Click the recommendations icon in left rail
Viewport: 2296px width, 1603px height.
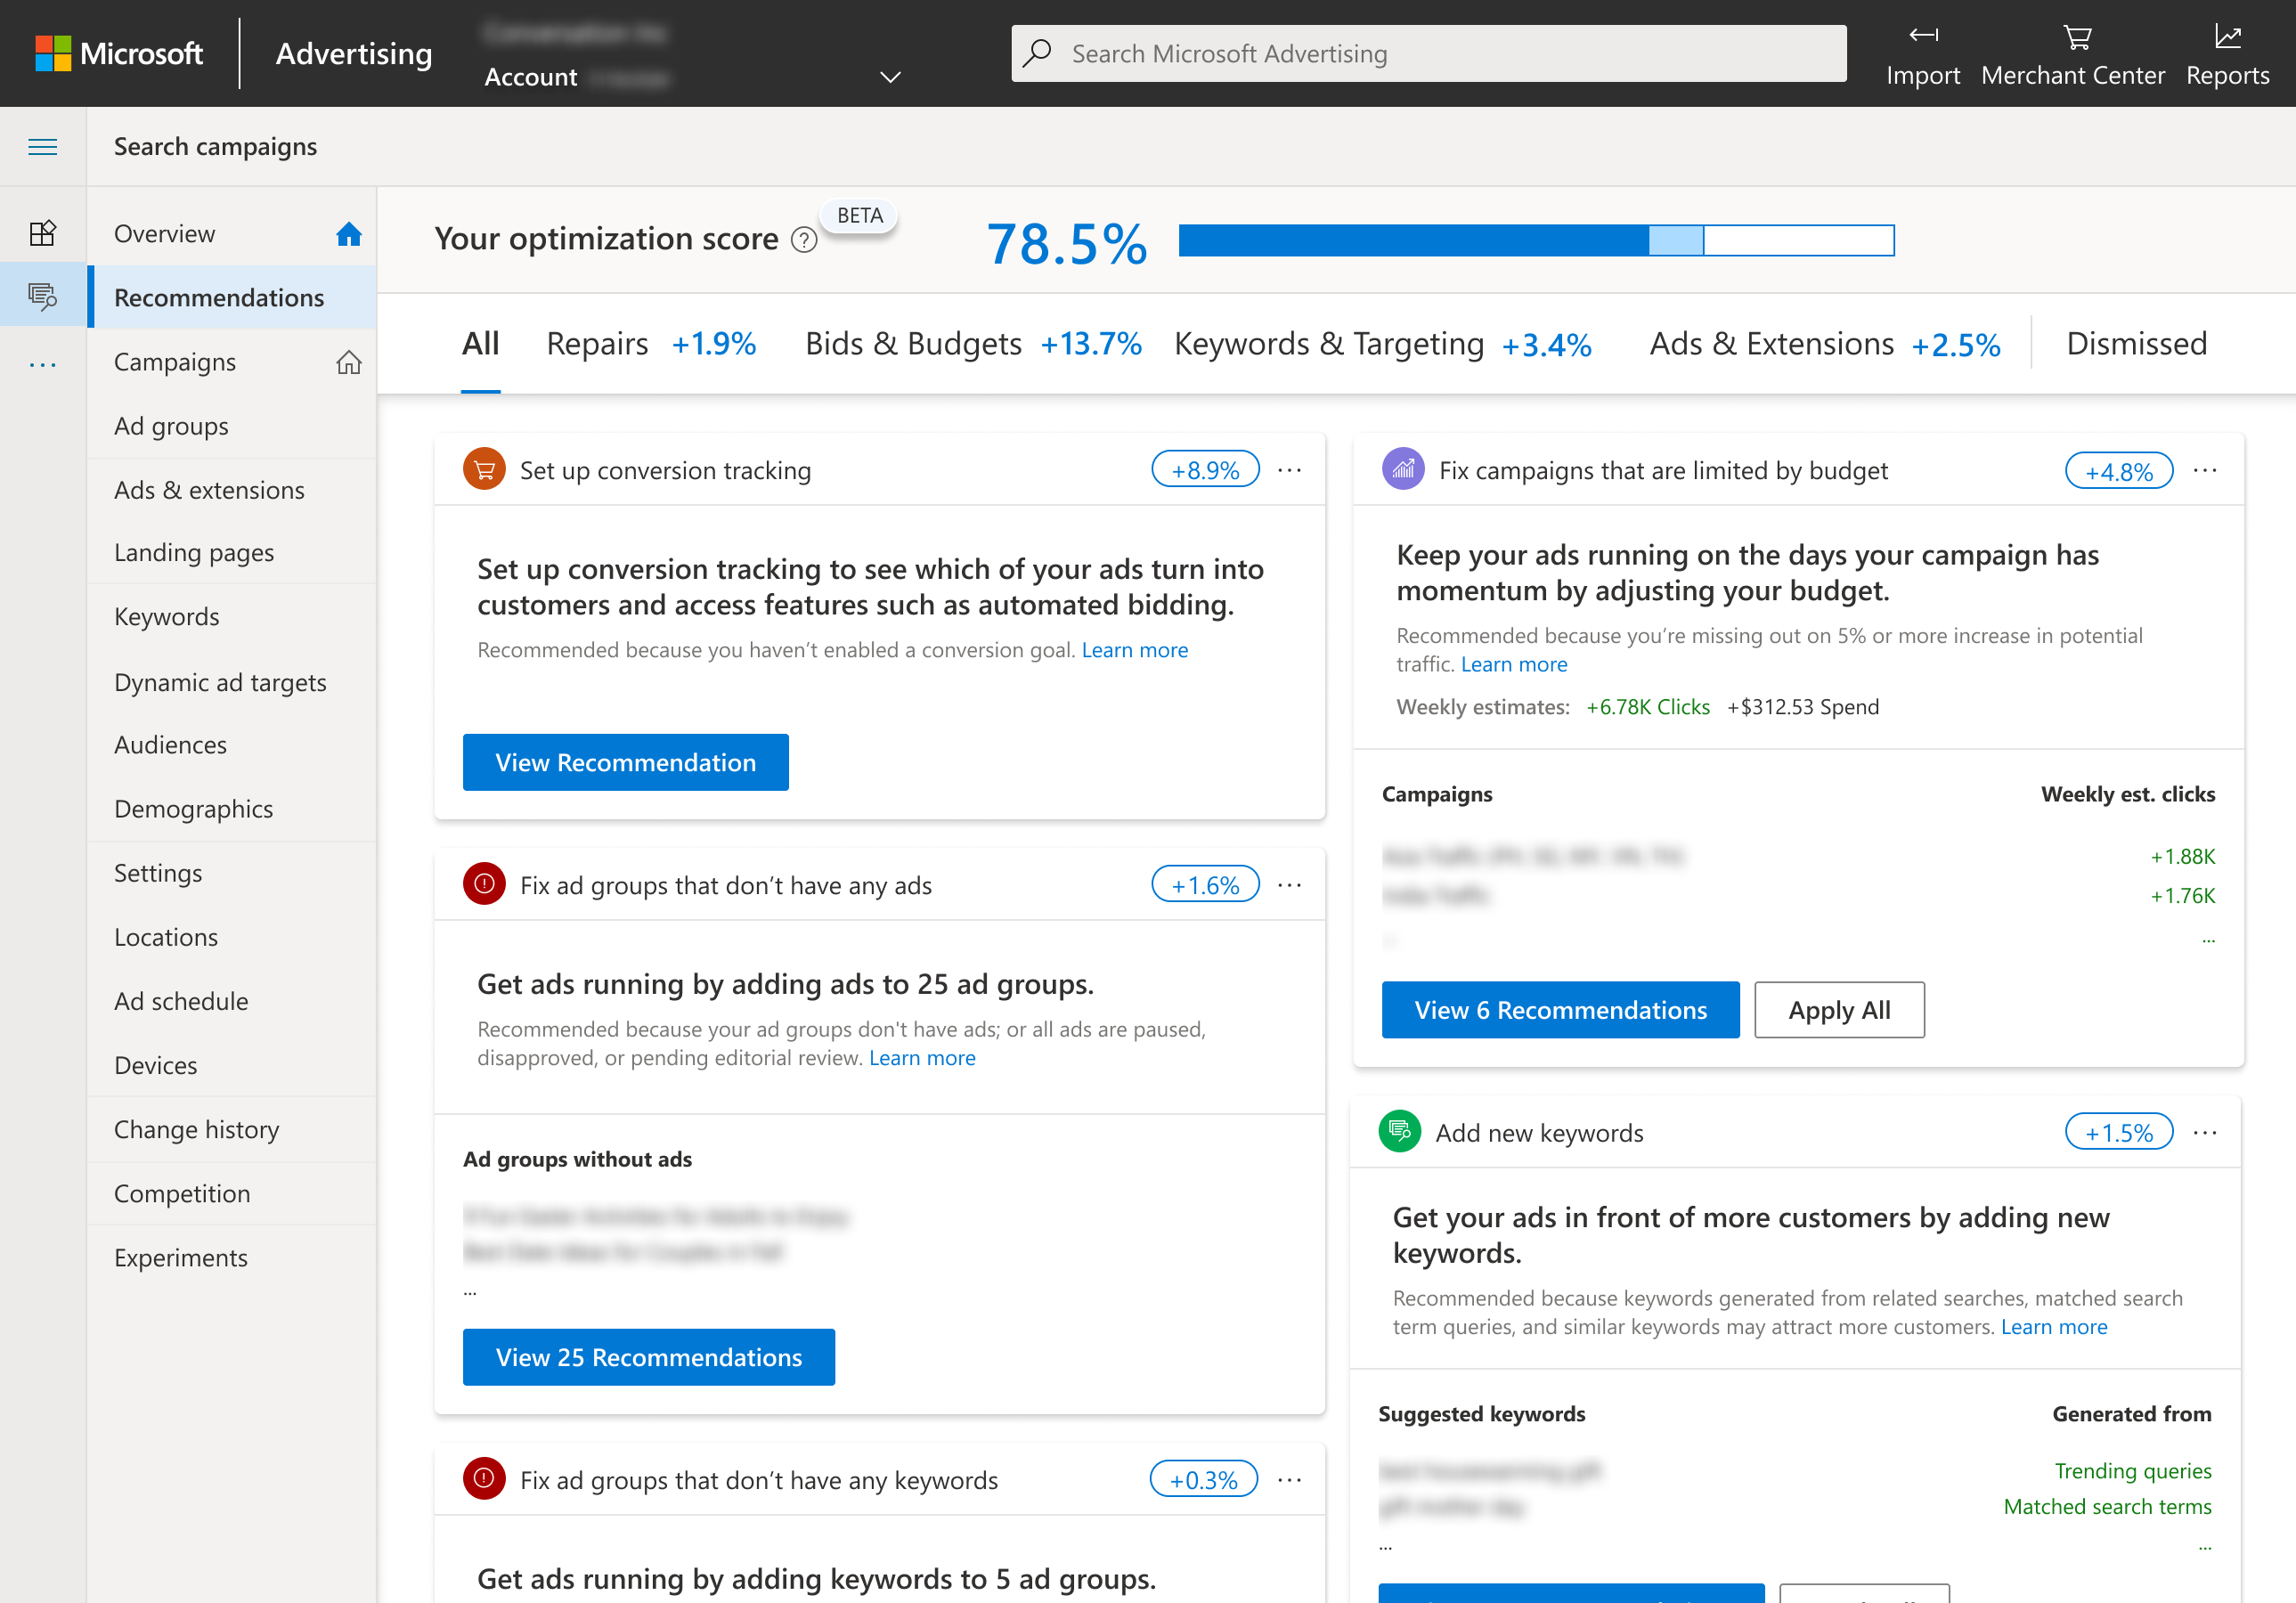(42, 296)
